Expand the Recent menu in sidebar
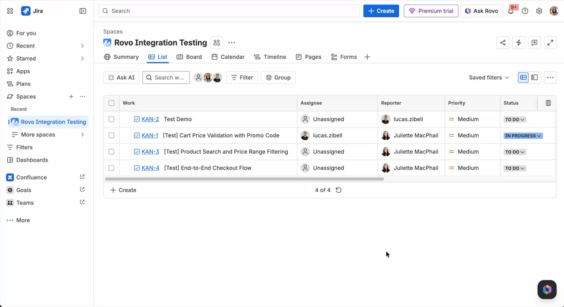 82,46
